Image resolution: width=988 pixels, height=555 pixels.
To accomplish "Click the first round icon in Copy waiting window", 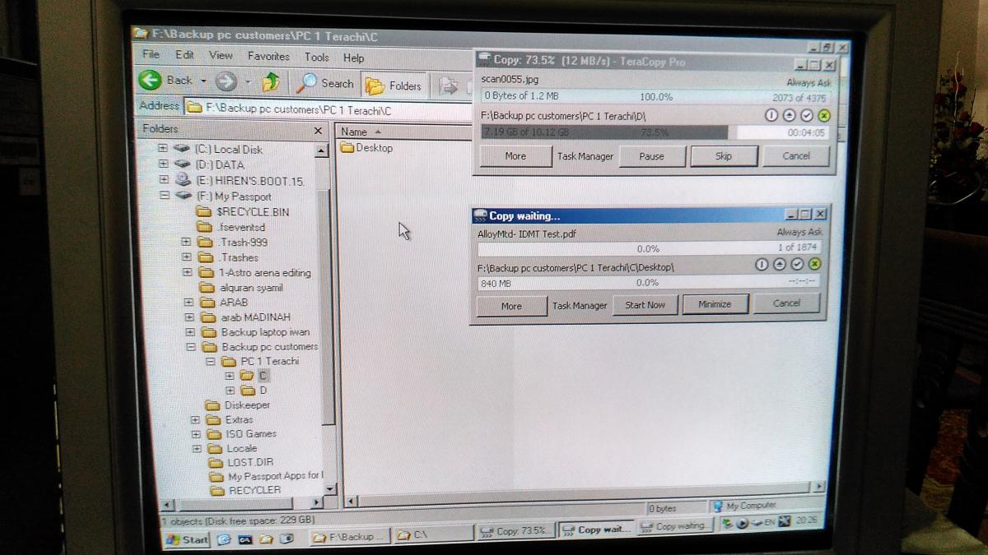I will pyautogui.click(x=761, y=264).
